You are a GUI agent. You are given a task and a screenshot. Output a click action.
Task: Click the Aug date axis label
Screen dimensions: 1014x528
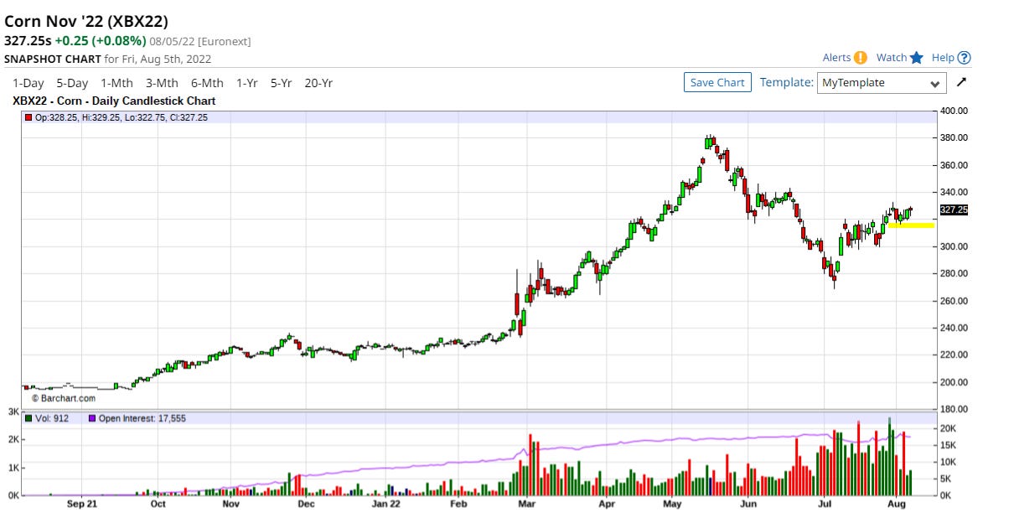coord(896,504)
